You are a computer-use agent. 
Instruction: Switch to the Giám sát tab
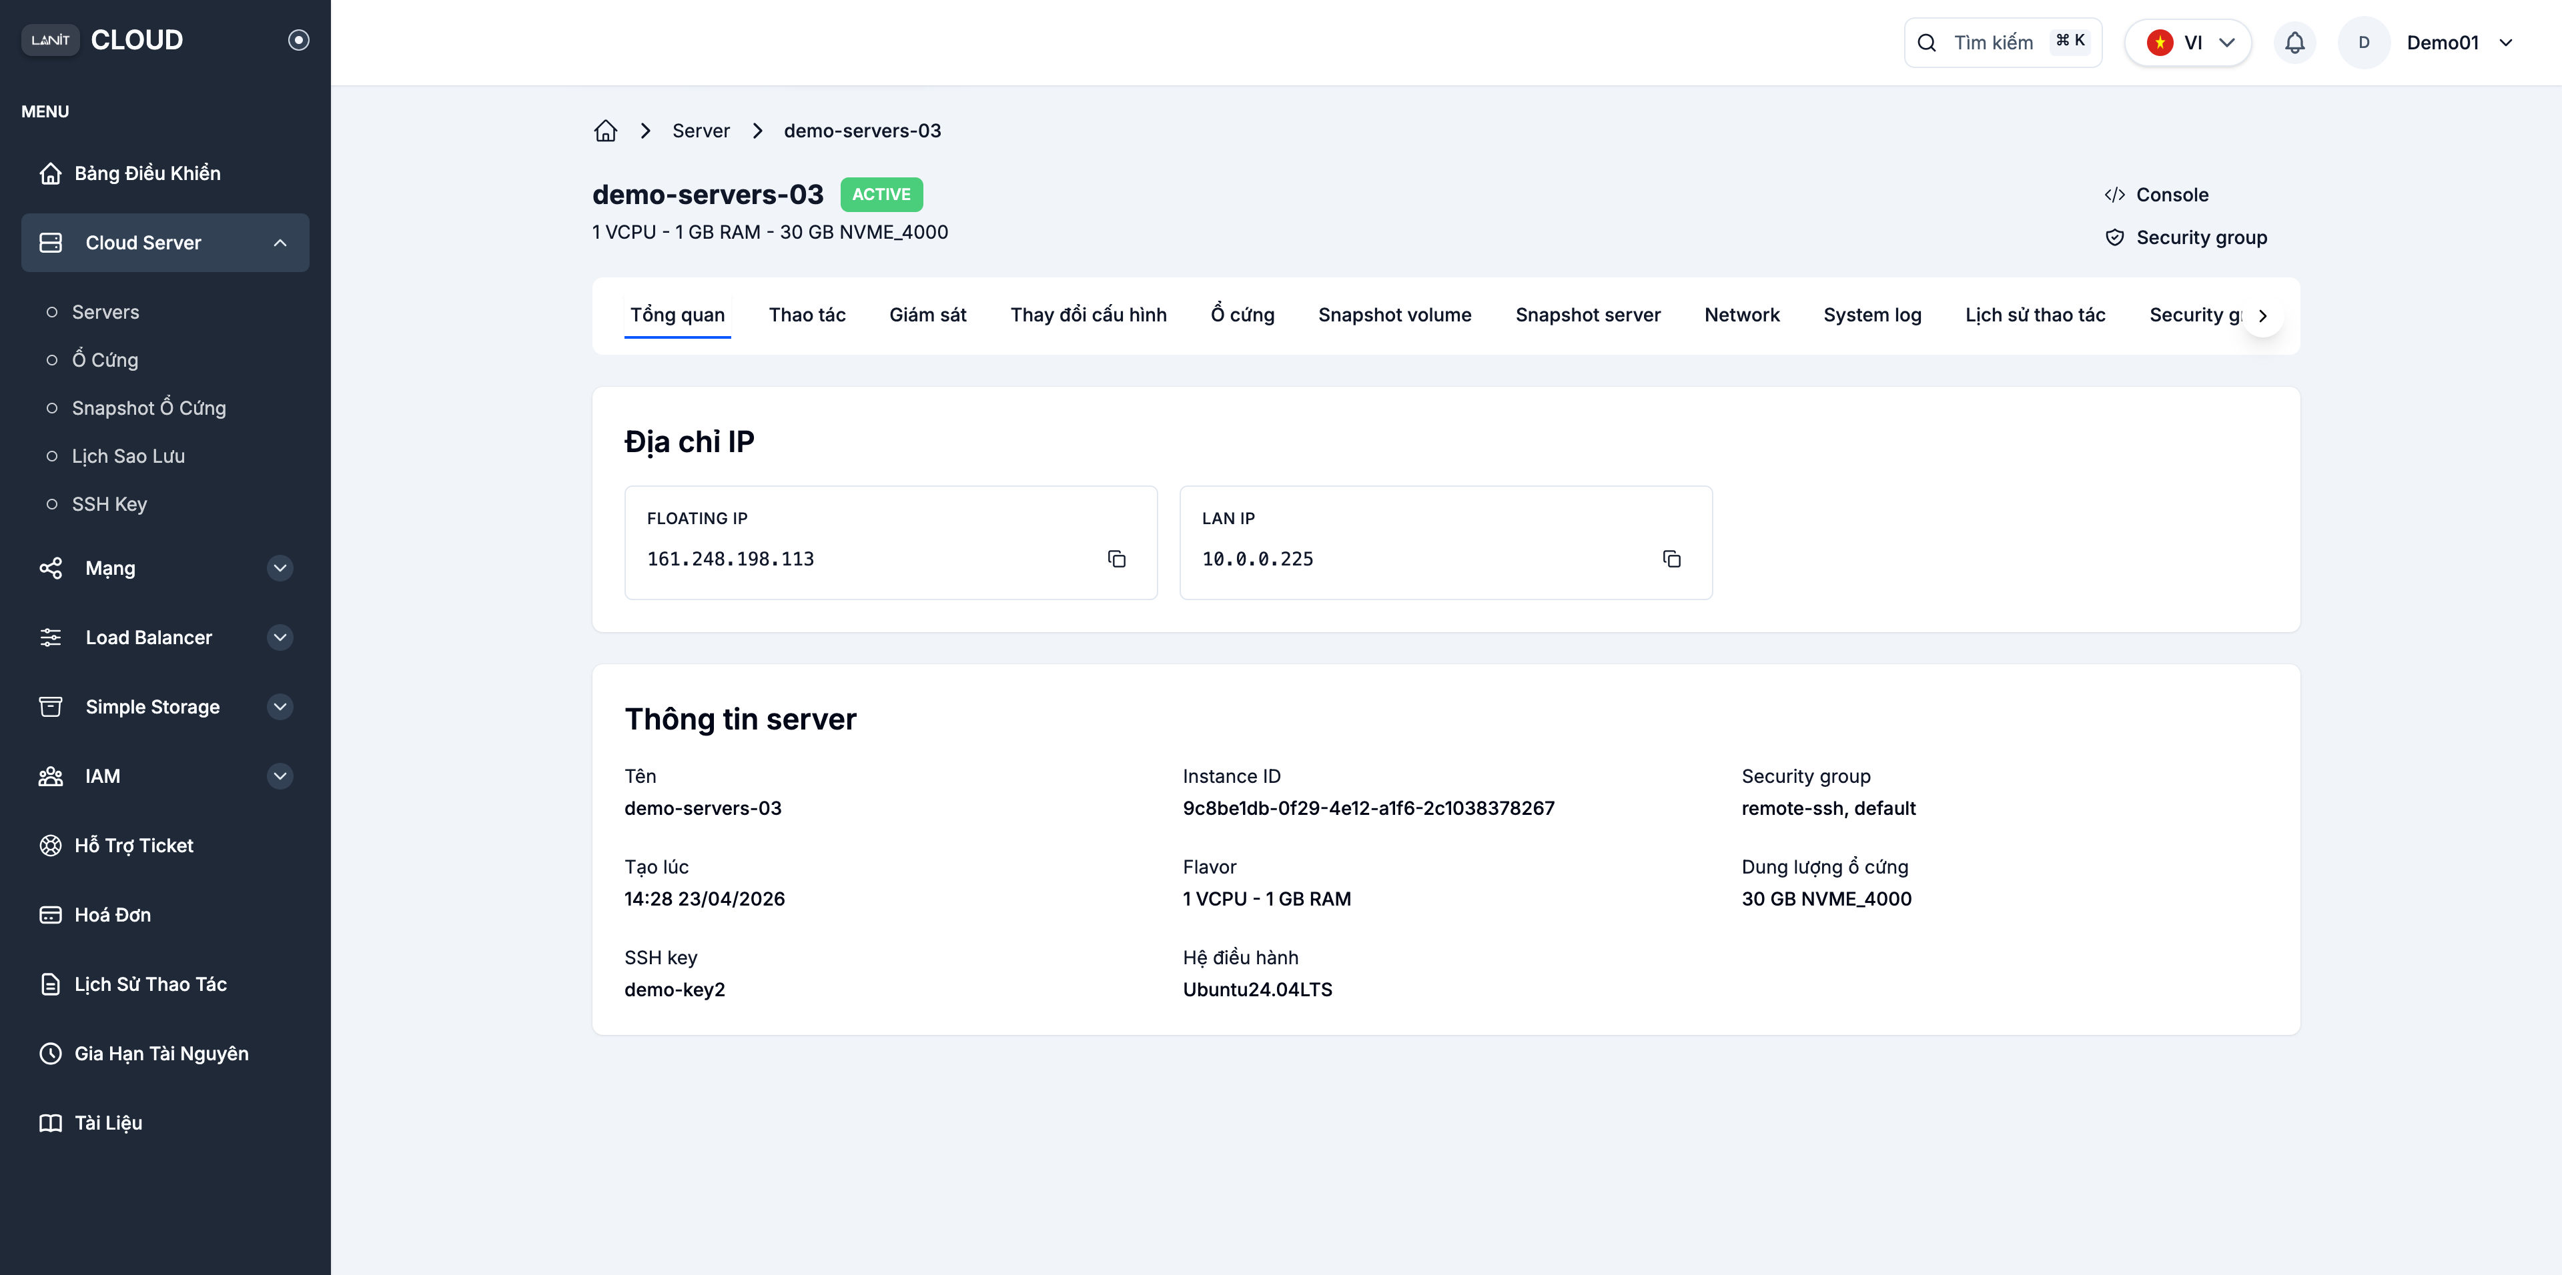928,315
